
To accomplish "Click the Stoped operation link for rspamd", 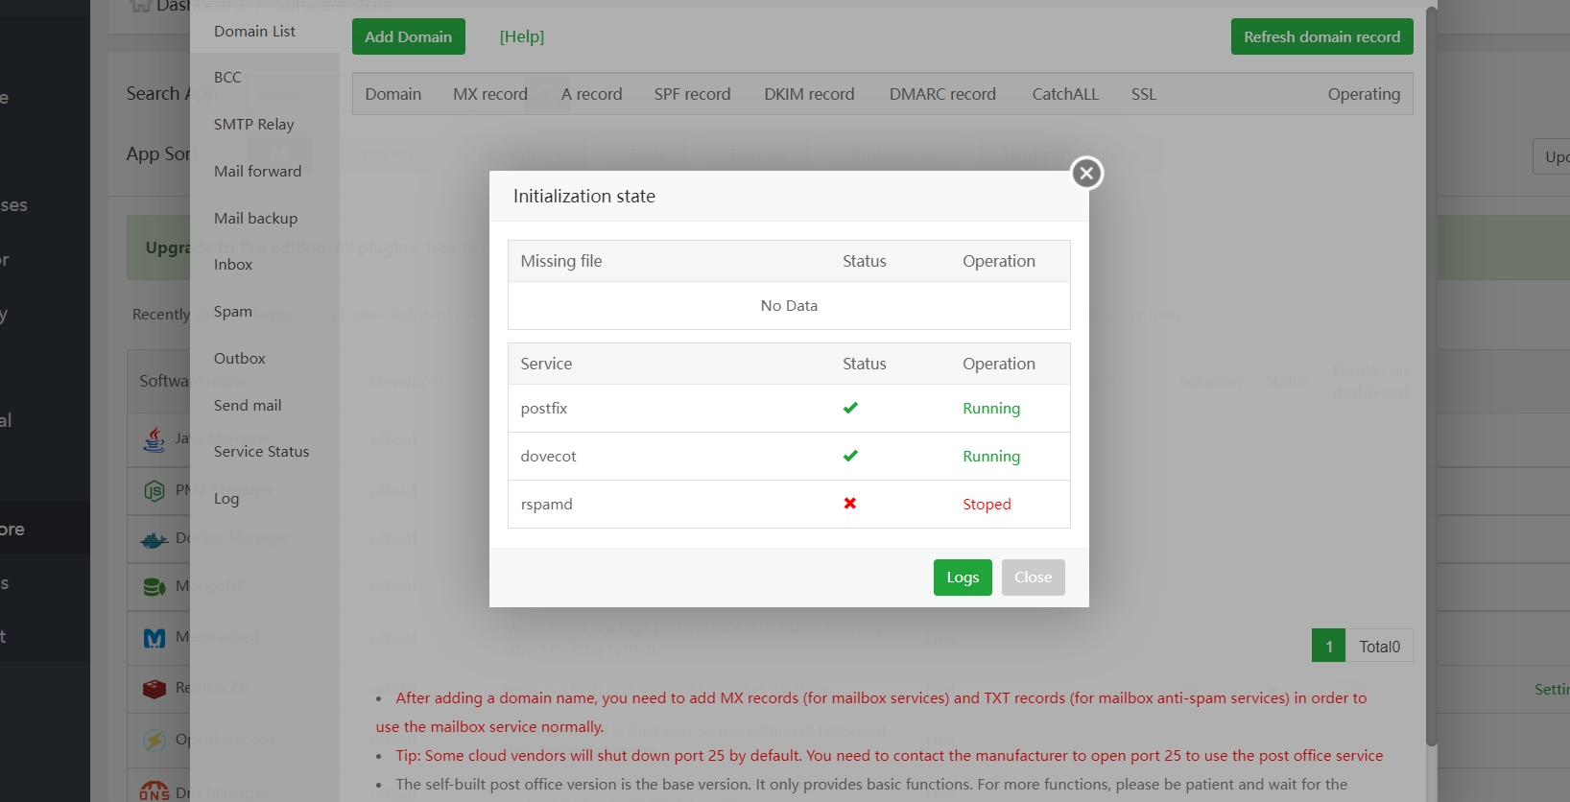I will point(987,505).
